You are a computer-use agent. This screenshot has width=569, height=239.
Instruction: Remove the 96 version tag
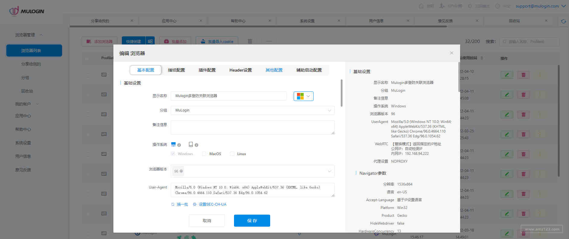point(181,171)
